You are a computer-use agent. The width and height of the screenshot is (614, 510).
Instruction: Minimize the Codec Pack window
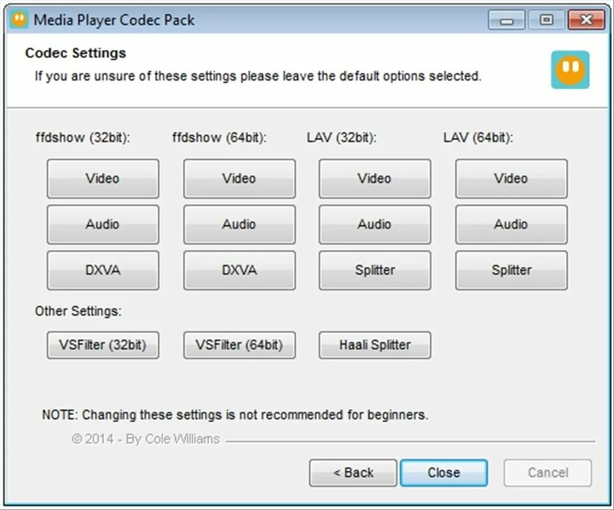506,20
